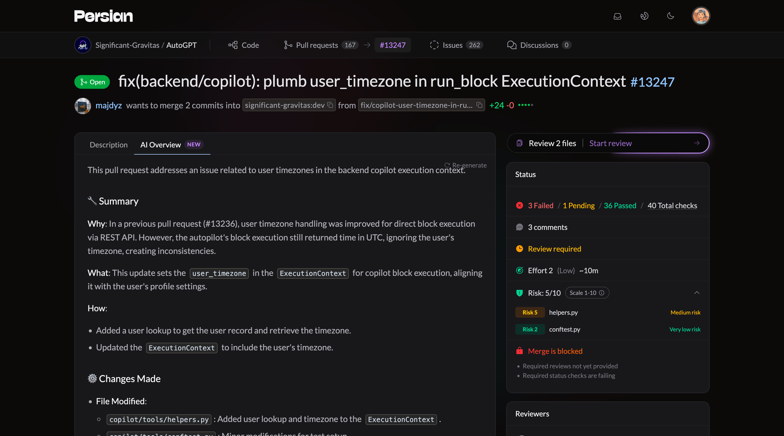Open user profile avatar menu

[701, 16]
